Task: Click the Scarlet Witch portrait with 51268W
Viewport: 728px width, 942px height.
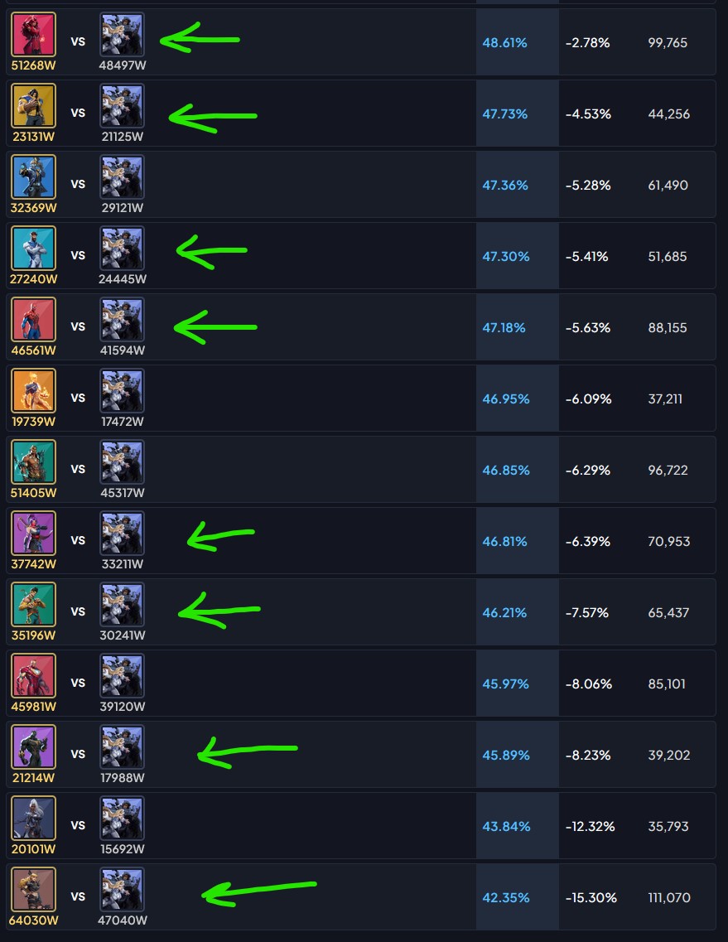Action: (34, 35)
